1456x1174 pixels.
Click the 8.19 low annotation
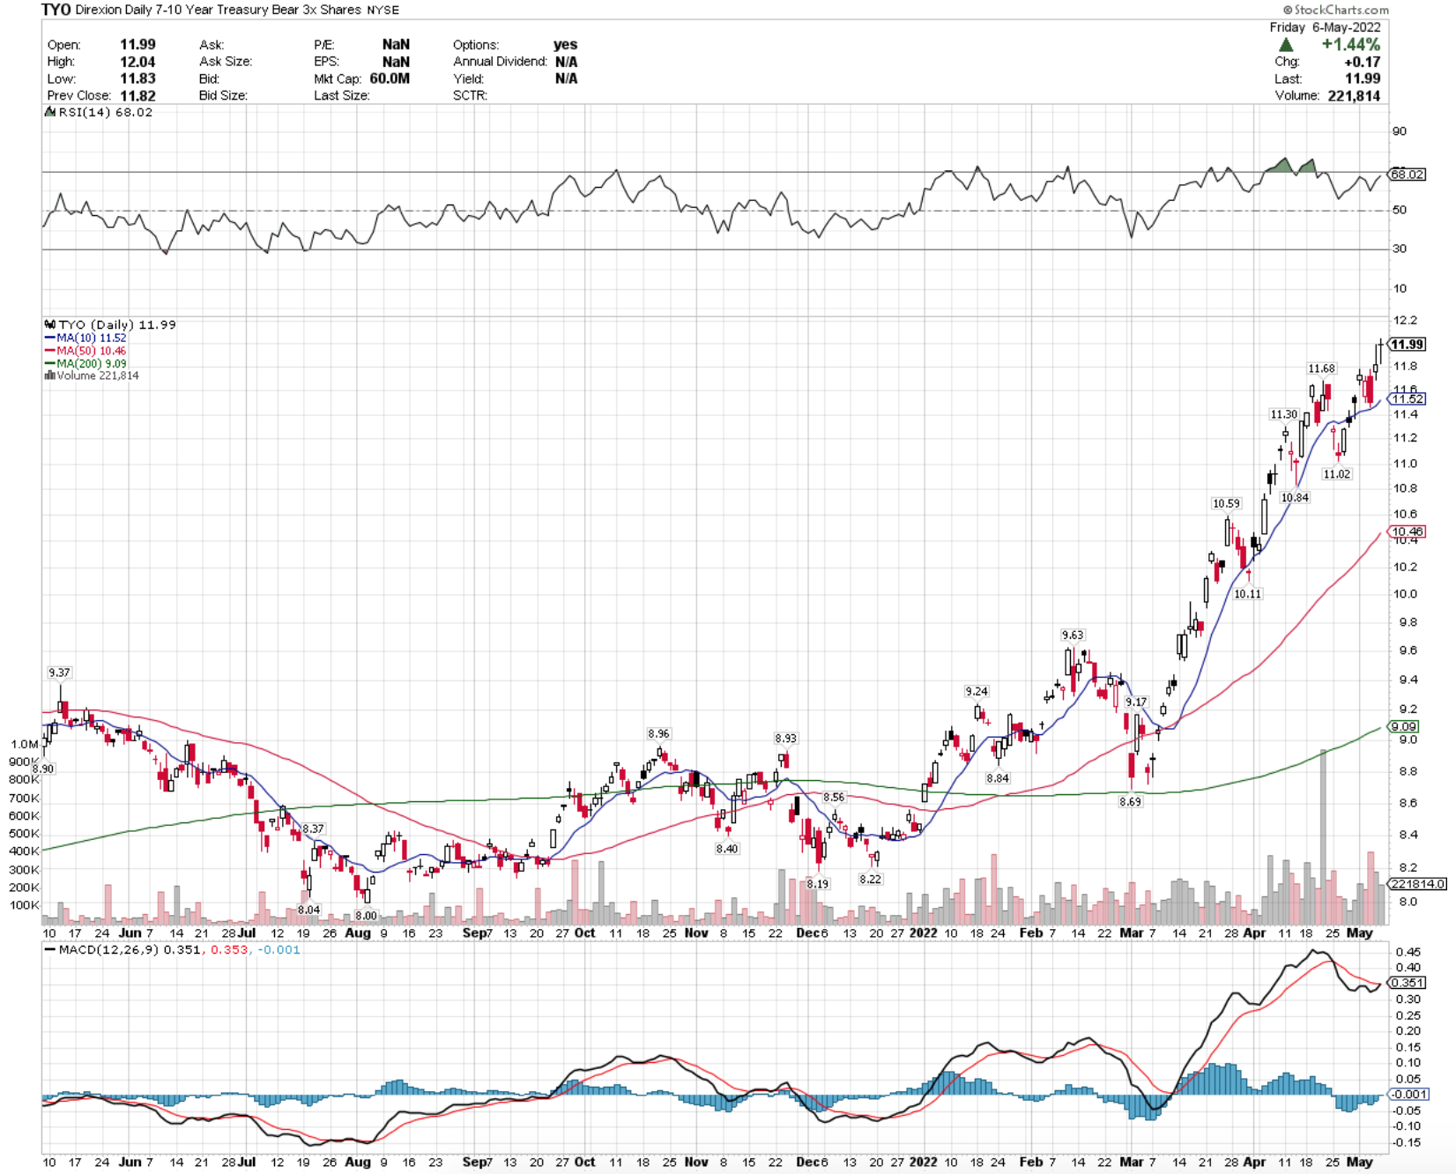click(818, 884)
